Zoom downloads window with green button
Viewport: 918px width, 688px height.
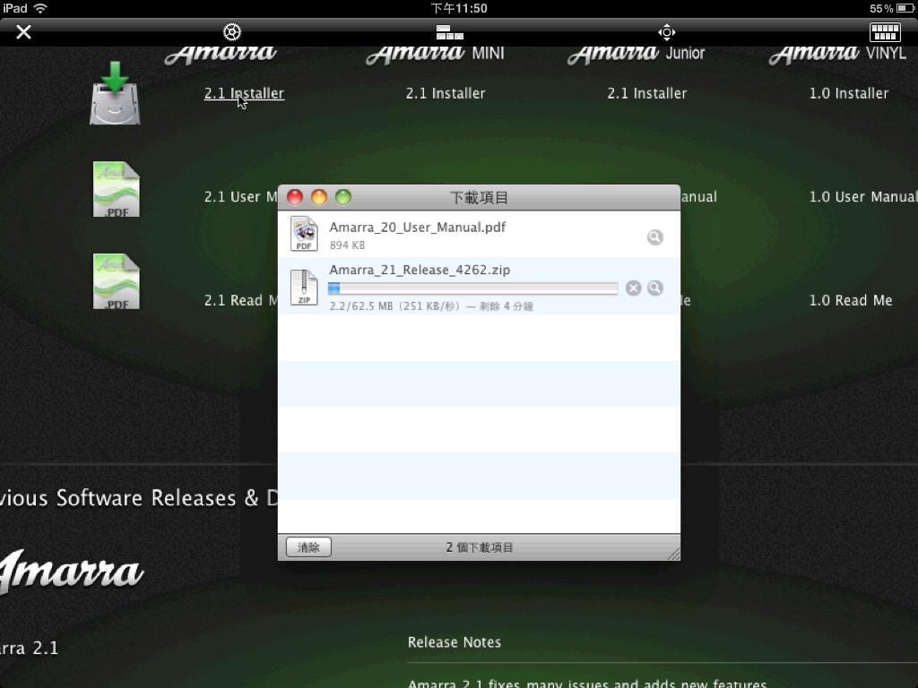pyautogui.click(x=343, y=197)
